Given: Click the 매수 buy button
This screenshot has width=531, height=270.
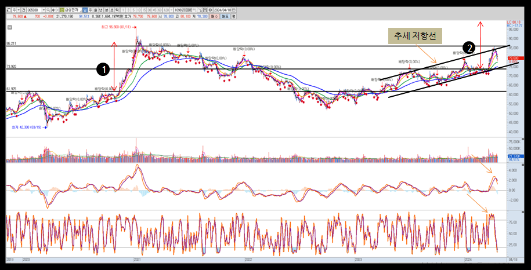Looking at the screenshot, I should point(214,17).
